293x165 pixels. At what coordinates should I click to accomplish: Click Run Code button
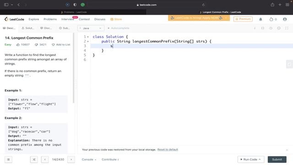pyautogui.click(x=251, y=159)
